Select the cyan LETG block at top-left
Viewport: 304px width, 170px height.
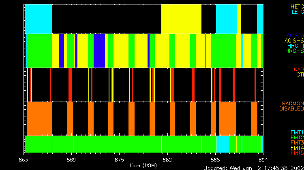click(39, 19)
